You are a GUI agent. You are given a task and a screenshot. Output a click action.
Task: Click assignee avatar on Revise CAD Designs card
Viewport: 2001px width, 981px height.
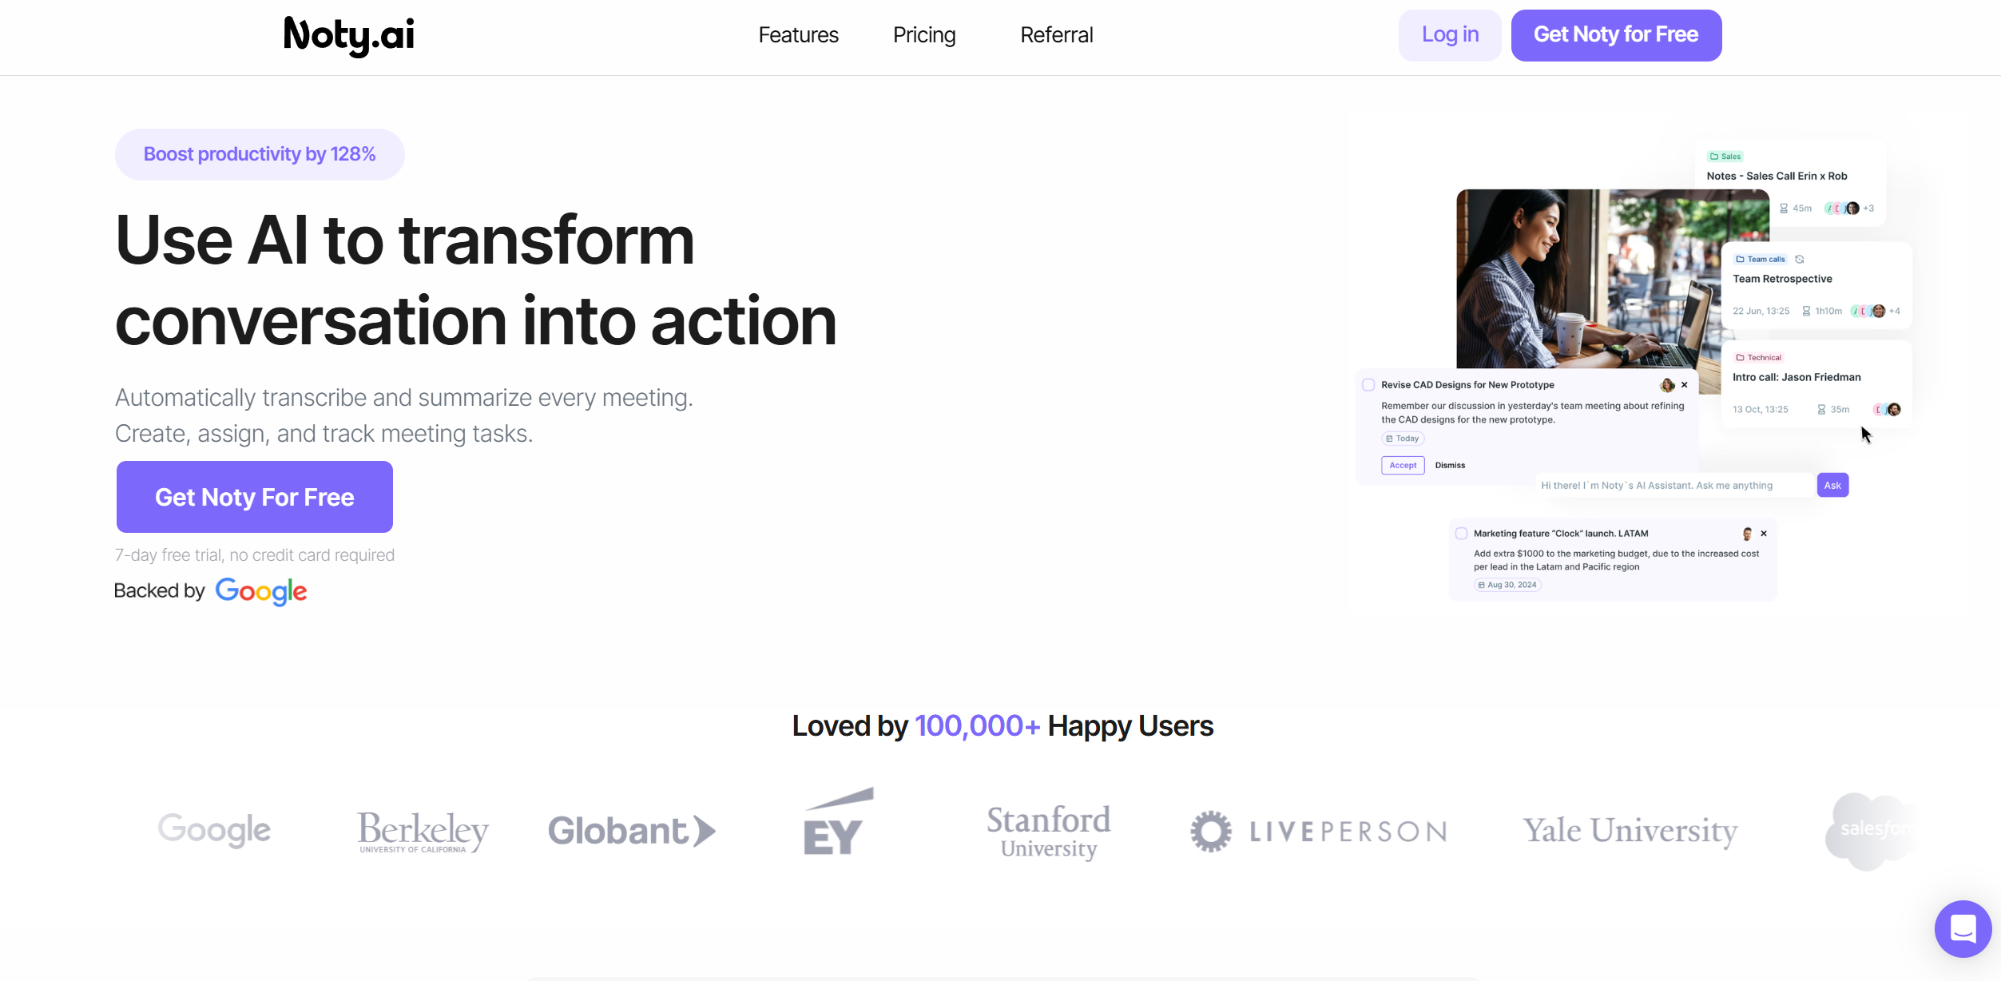tap(1667, 385)
